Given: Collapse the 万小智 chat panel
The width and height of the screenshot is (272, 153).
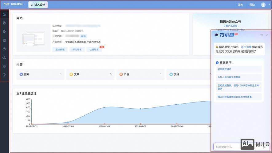Looking at the screenshot, I should pyautogui.click(x=266, y=35).
